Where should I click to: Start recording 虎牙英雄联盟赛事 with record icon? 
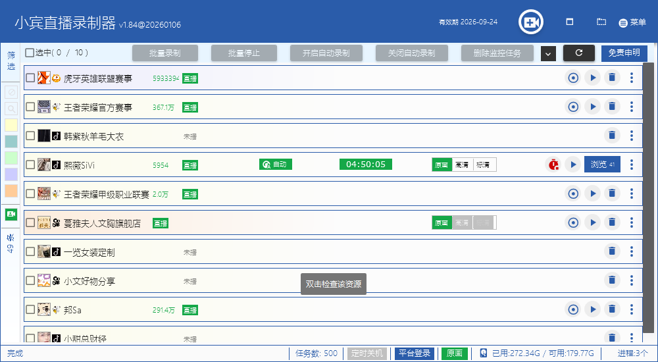573,78
